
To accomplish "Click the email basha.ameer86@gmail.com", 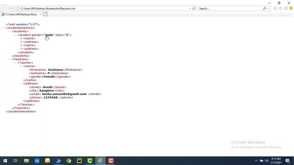I will 64,94.
